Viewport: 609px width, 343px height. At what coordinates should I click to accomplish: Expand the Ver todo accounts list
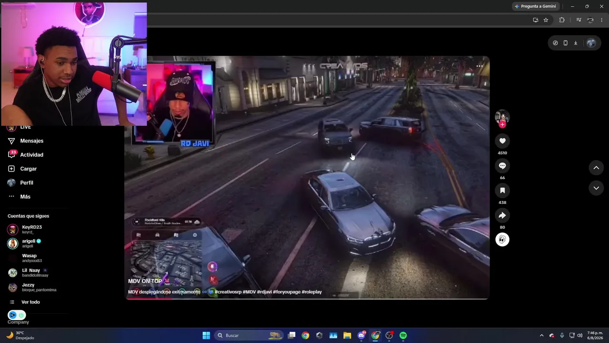pos(30,302)
